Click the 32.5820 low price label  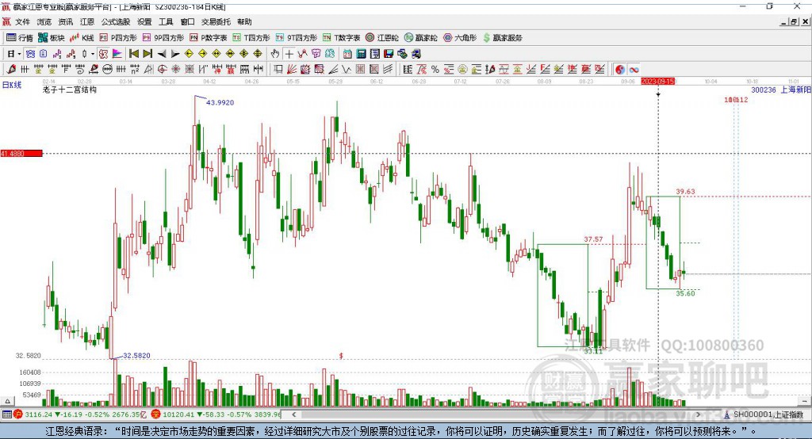136,356
